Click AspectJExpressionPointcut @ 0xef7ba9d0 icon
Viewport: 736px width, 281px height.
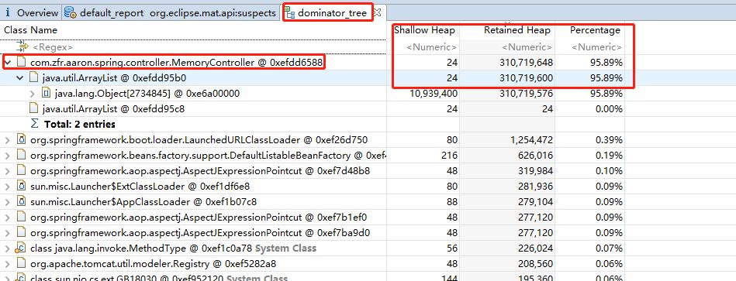[x=21, y=232]
